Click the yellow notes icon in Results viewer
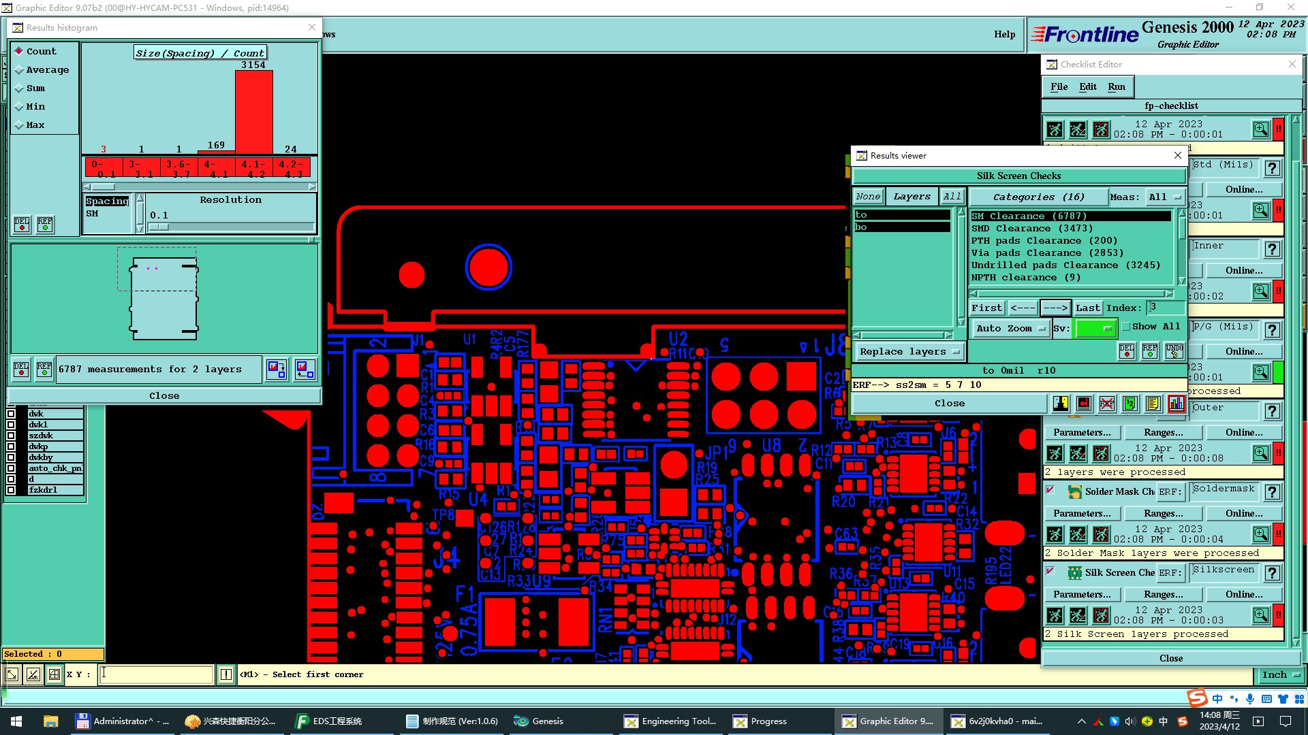The image size is (1308, 735). pyautogui.click(x=1153, y=404)
